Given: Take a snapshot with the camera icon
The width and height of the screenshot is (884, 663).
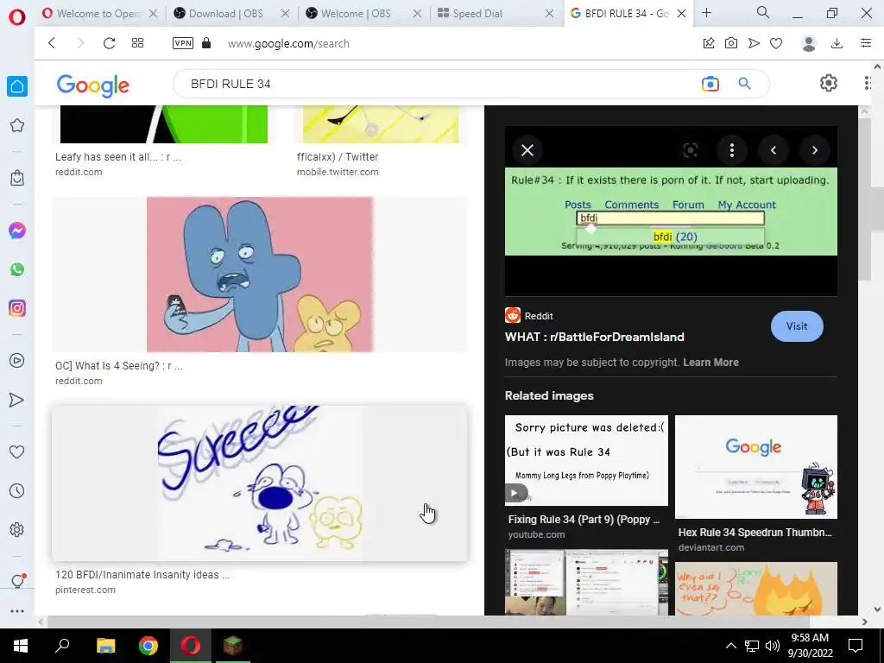Looking at the screenshot, I should click(x=731, y=43).
